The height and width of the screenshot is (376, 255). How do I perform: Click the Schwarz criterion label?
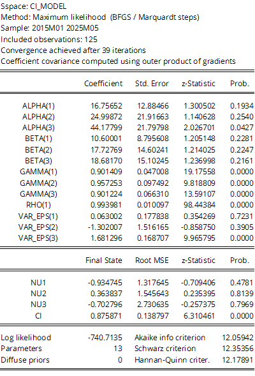pyautogui.click(x=165, y=349)
